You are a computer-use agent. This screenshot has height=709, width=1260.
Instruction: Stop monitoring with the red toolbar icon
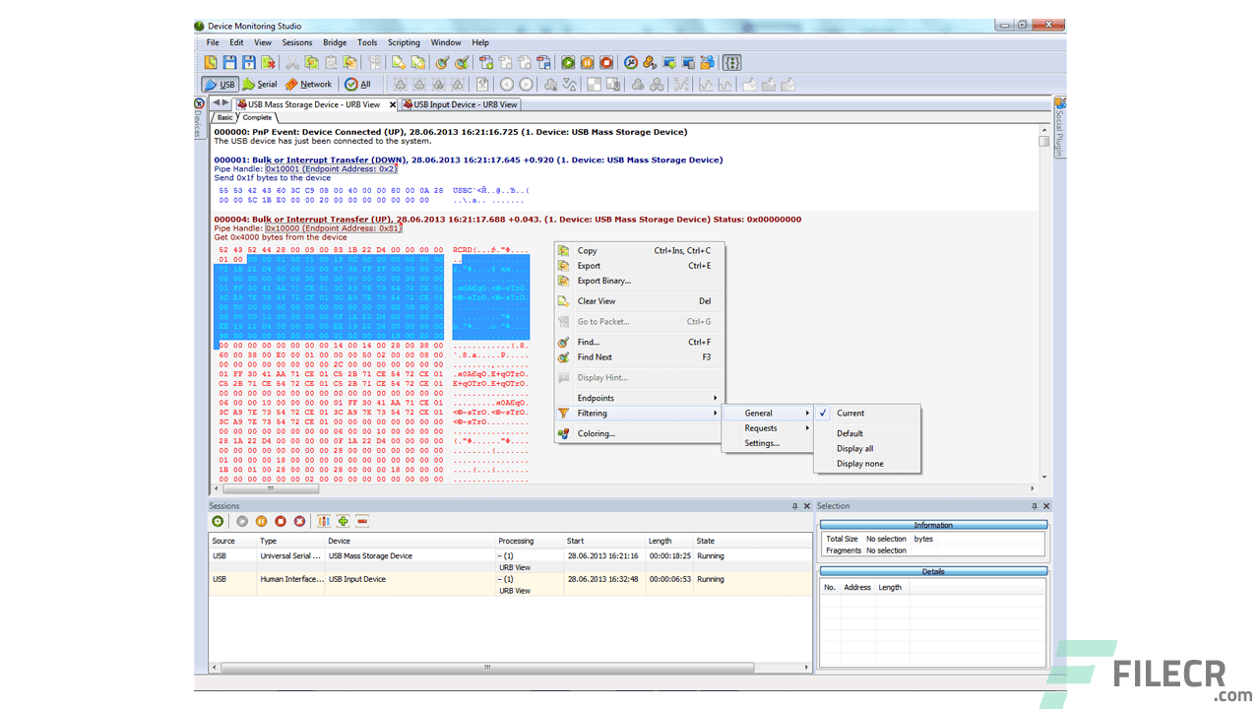[606, 62]
